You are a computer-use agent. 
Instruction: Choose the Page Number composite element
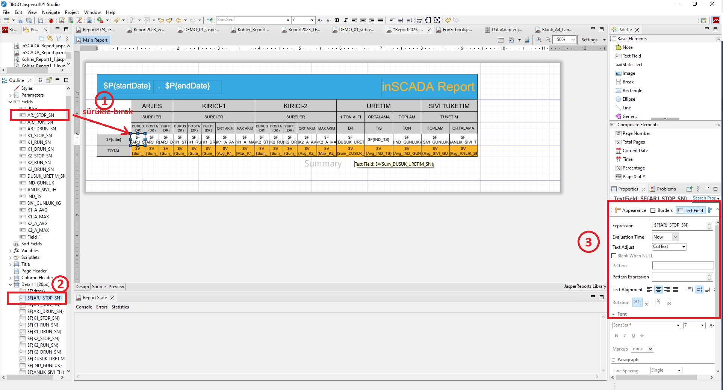point(636,133)
